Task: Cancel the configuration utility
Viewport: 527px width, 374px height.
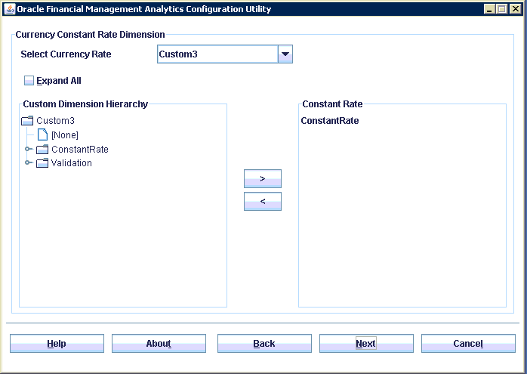Action: pyautogui.click(x=468, y=343)
